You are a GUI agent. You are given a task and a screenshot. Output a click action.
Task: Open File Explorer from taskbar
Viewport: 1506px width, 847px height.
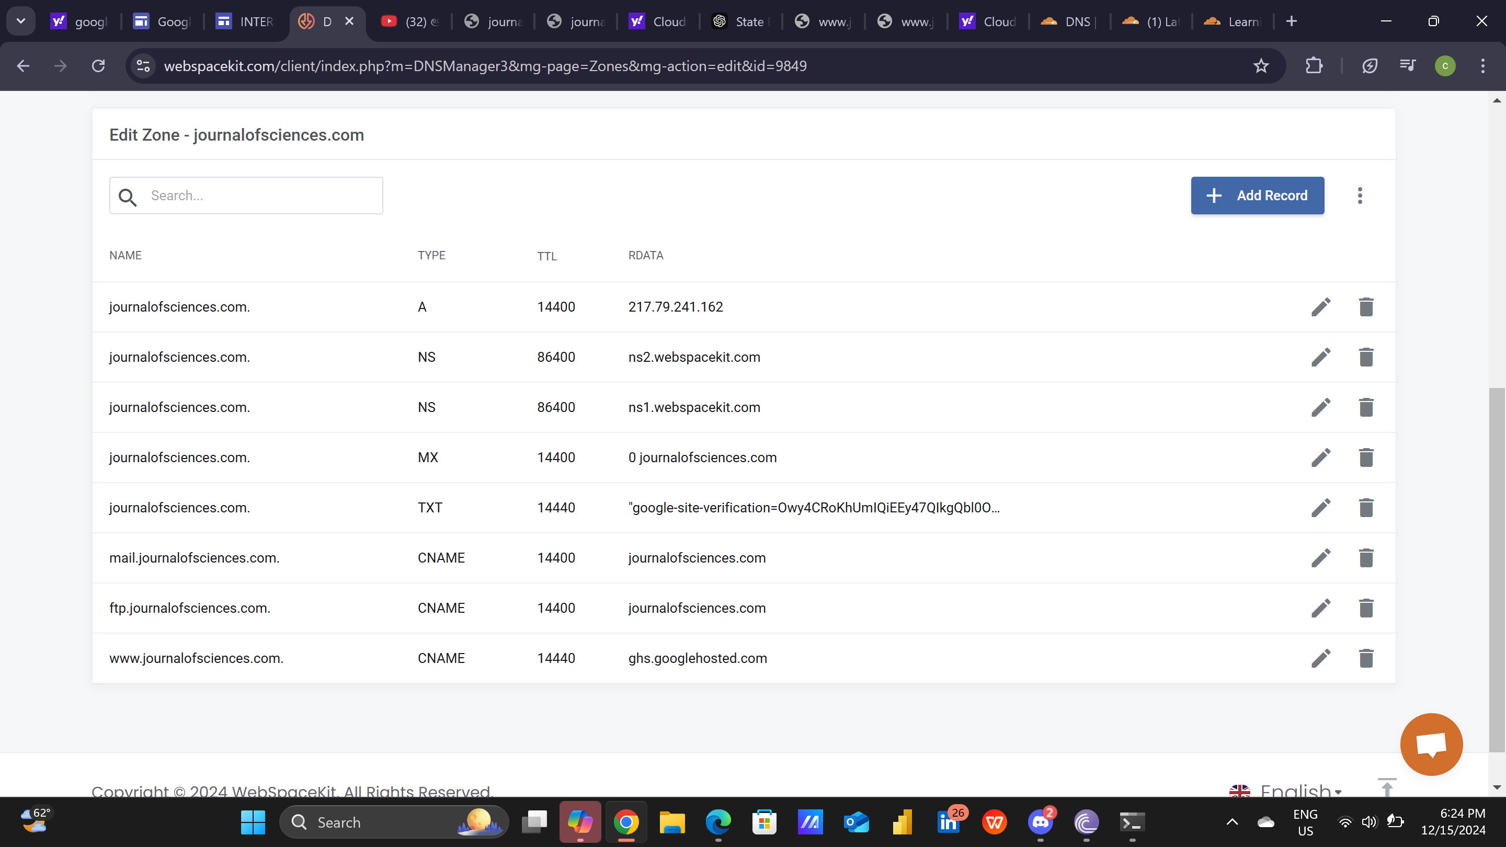672,822
